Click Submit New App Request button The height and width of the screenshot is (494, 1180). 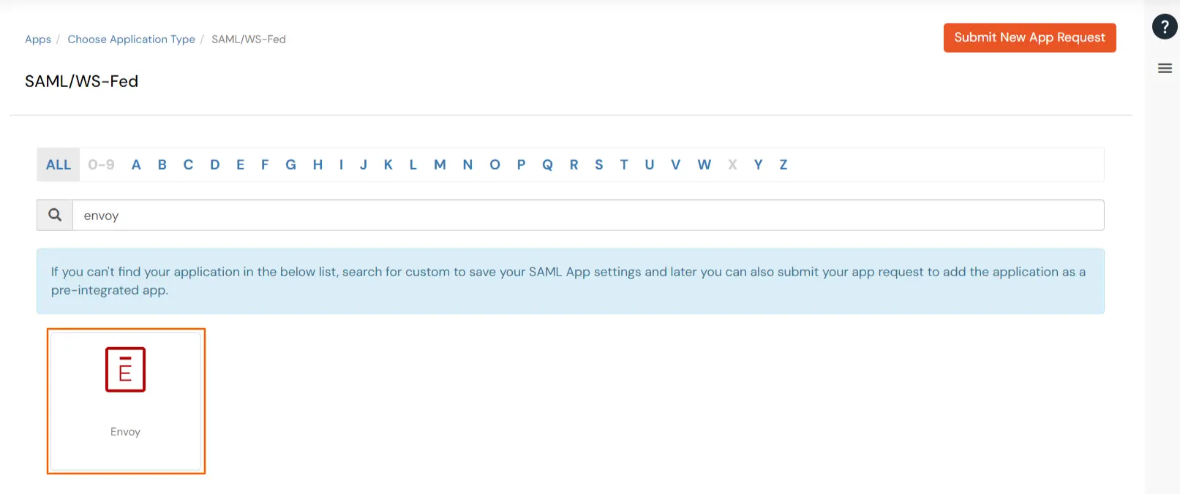click(1029, 38)
